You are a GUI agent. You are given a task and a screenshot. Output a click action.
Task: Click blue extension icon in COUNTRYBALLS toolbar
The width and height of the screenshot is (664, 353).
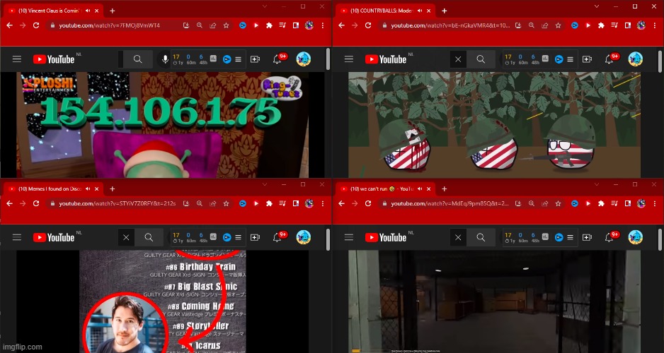pos(575,25)
